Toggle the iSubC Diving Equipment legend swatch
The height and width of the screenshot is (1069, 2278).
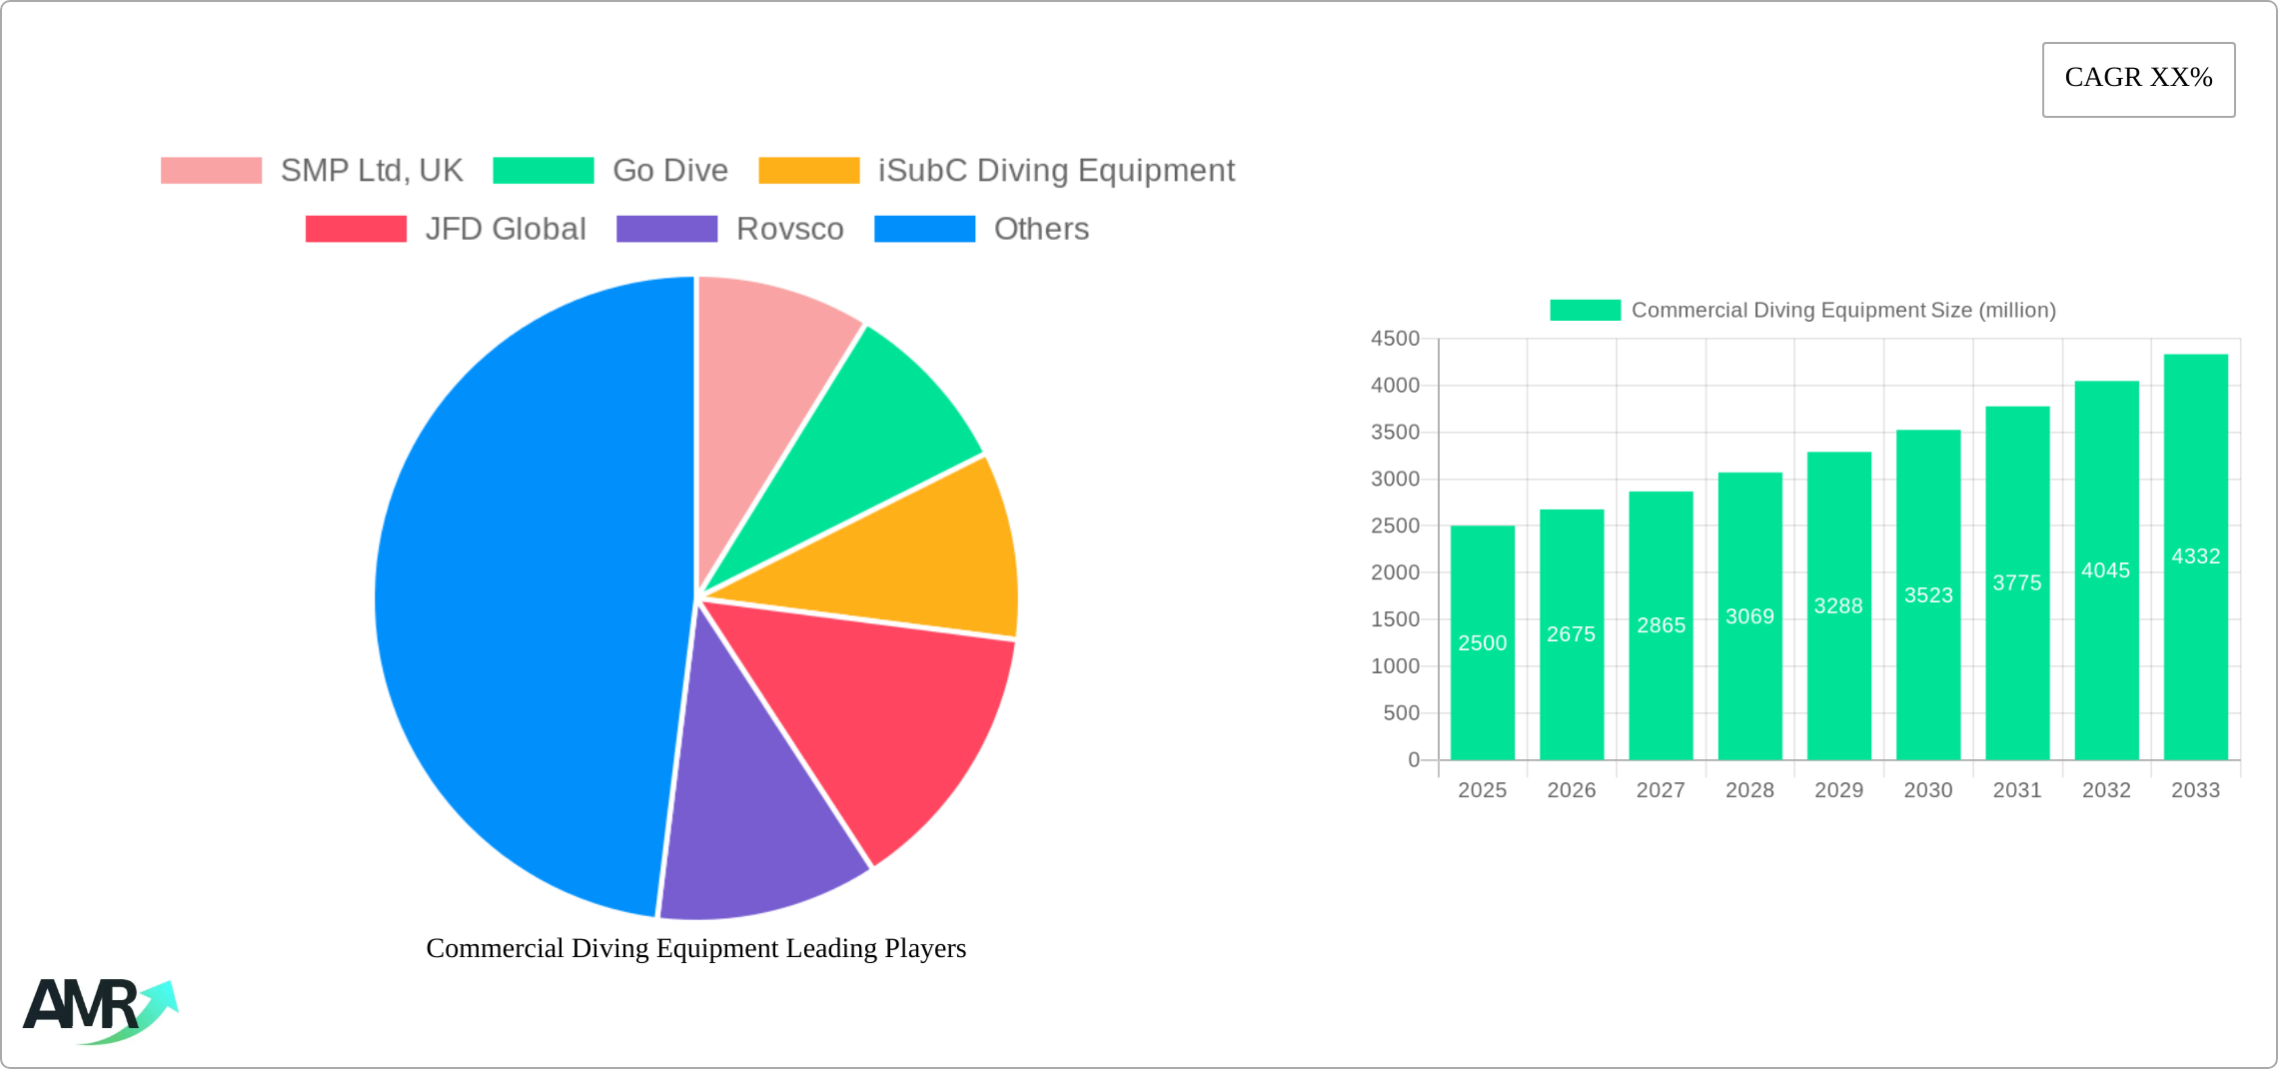point(809,171)
